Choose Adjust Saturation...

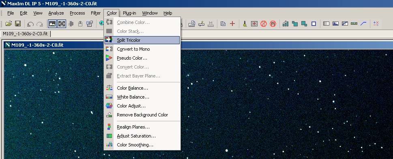pyautogui.click(x=142, y=136)
